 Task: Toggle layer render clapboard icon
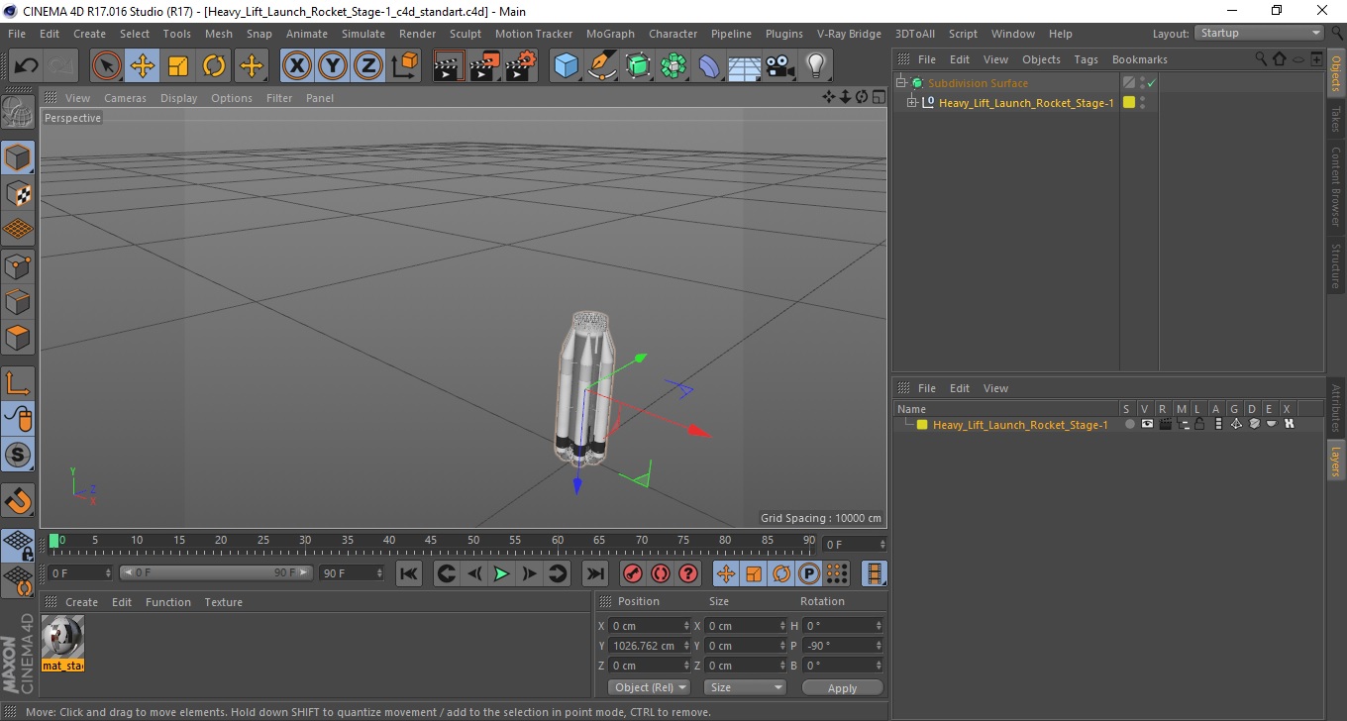pos(1165,424)
